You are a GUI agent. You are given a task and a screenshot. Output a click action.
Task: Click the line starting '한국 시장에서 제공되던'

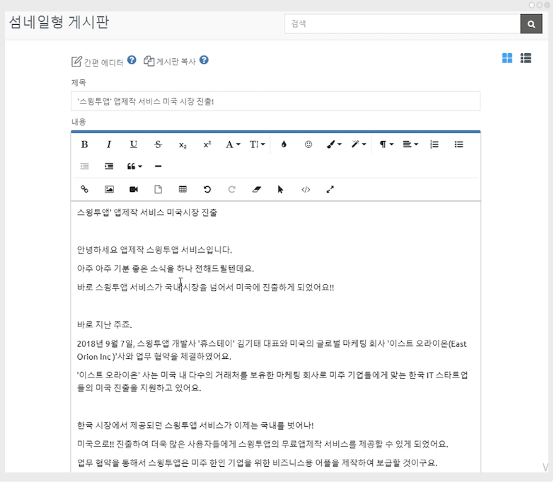pyautogui.click(x=195, y=426)
